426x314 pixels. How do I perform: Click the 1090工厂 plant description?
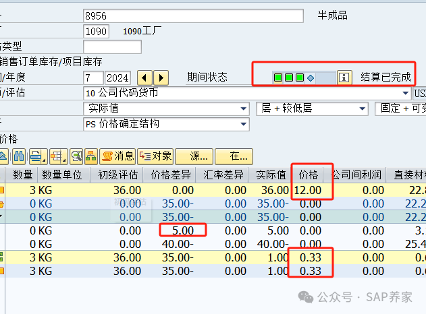tap(142, 31)
